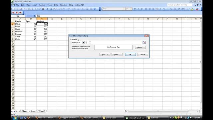The image size is (213, 120).
Task: Click the Cut scissors icon
Action: coord(47,9)
